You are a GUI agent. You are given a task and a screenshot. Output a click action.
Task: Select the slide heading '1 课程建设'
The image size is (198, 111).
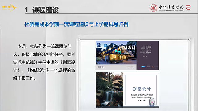(42, 10)
